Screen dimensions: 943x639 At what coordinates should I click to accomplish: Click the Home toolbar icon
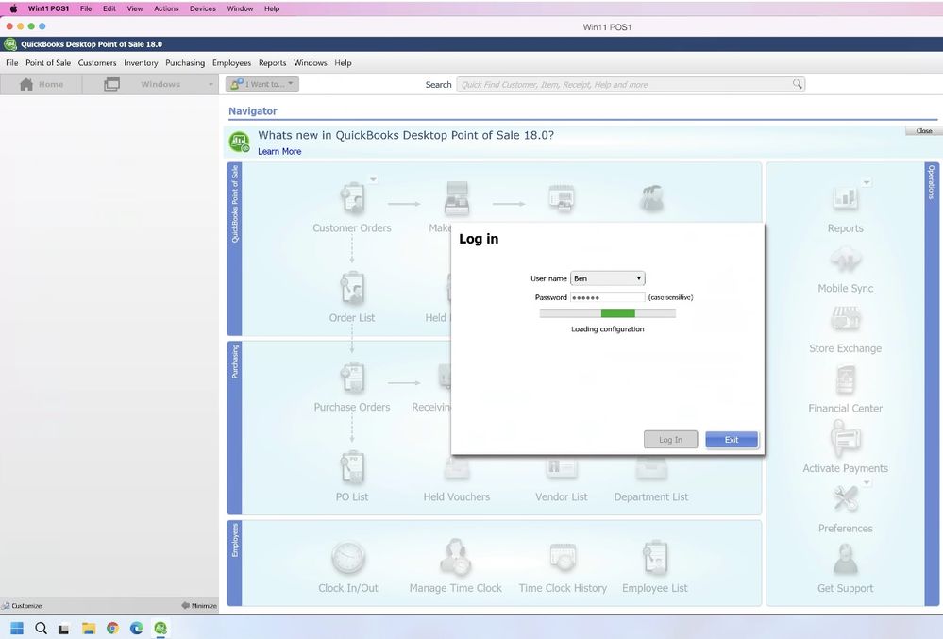coord(25,84)
